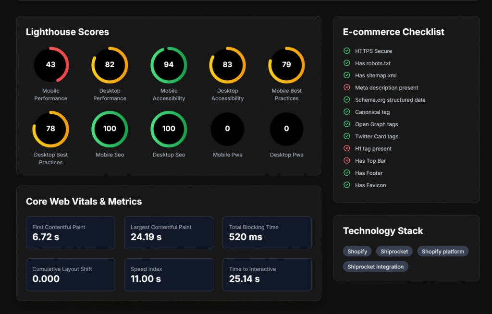492x314 pixels.
Task: Click the Mobile Accessibility gauge showing 94
Action: pos(169,65)
